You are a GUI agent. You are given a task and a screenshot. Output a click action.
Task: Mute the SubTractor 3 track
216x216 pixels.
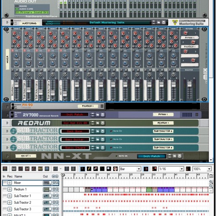tap(54, 208)
